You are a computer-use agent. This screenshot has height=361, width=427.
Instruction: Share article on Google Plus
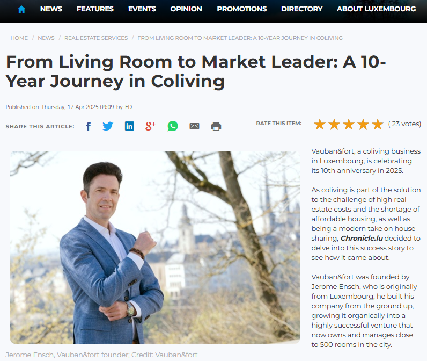(x=151, y=126)
